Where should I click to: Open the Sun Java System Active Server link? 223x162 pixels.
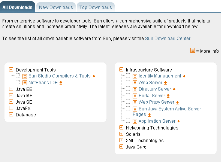[x=170, y=109]
